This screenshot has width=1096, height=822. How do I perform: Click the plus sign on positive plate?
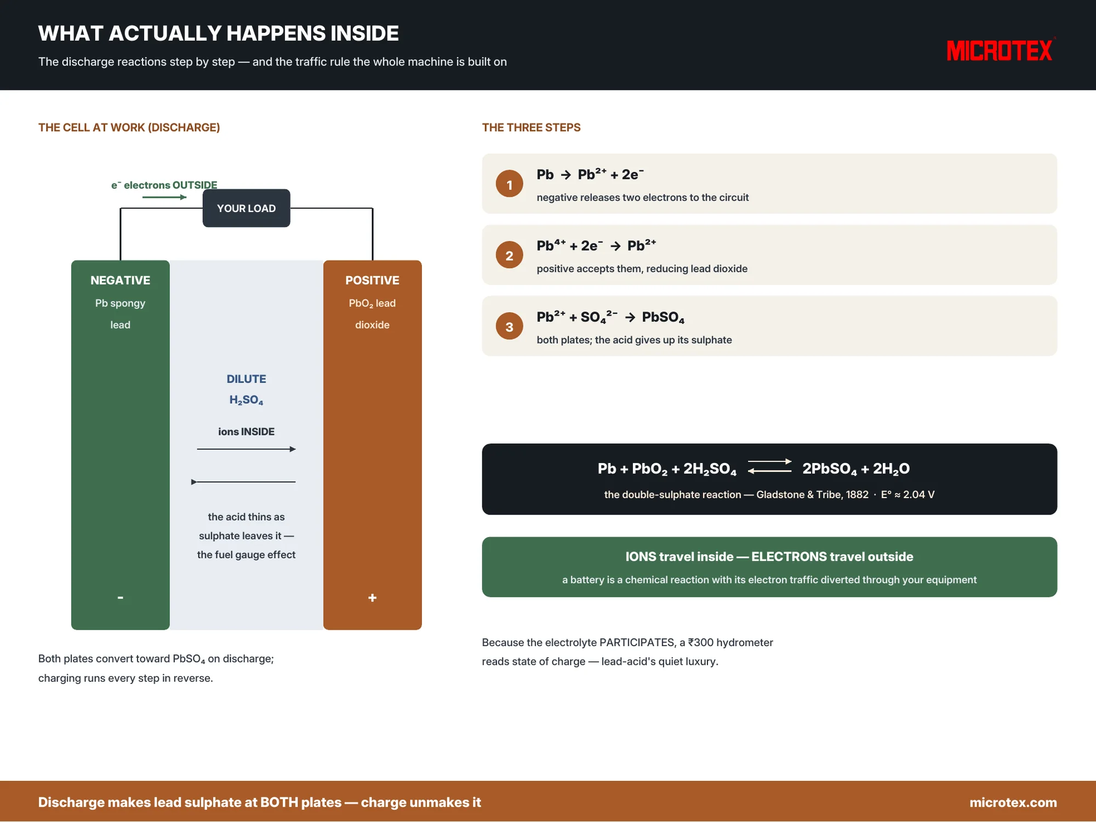tap(372, 598)
